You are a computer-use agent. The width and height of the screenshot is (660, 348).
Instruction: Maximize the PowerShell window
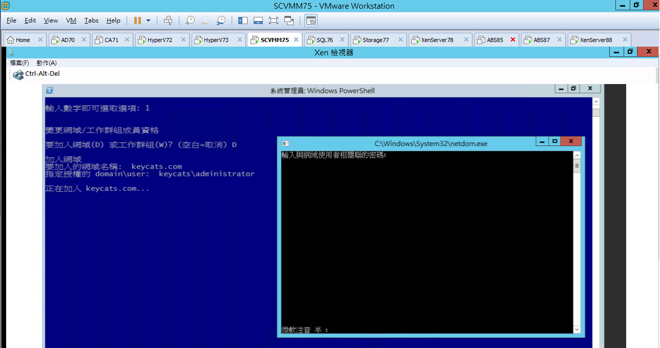pos(575,89)
